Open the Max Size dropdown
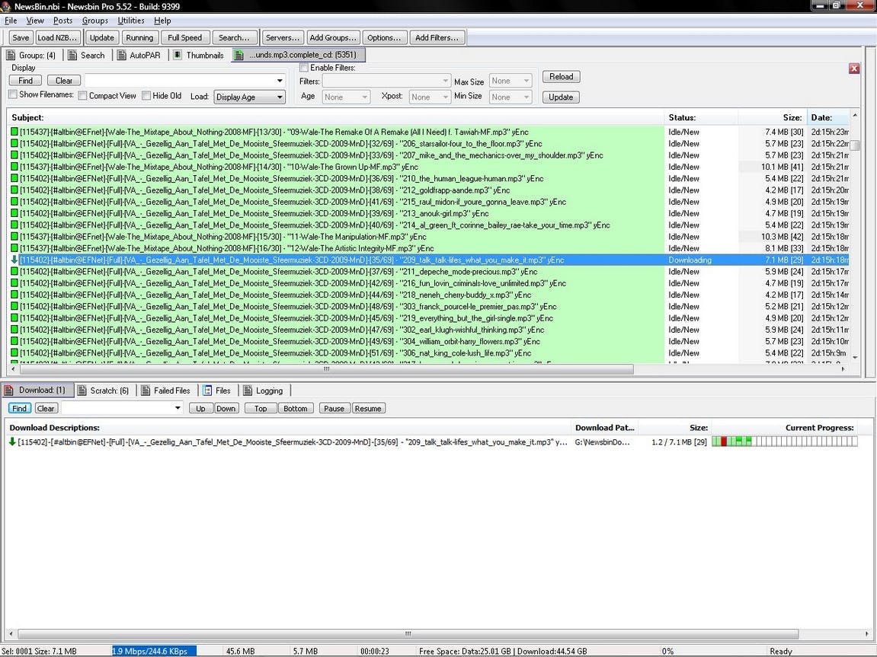877x657 pixels. (527, 81)
